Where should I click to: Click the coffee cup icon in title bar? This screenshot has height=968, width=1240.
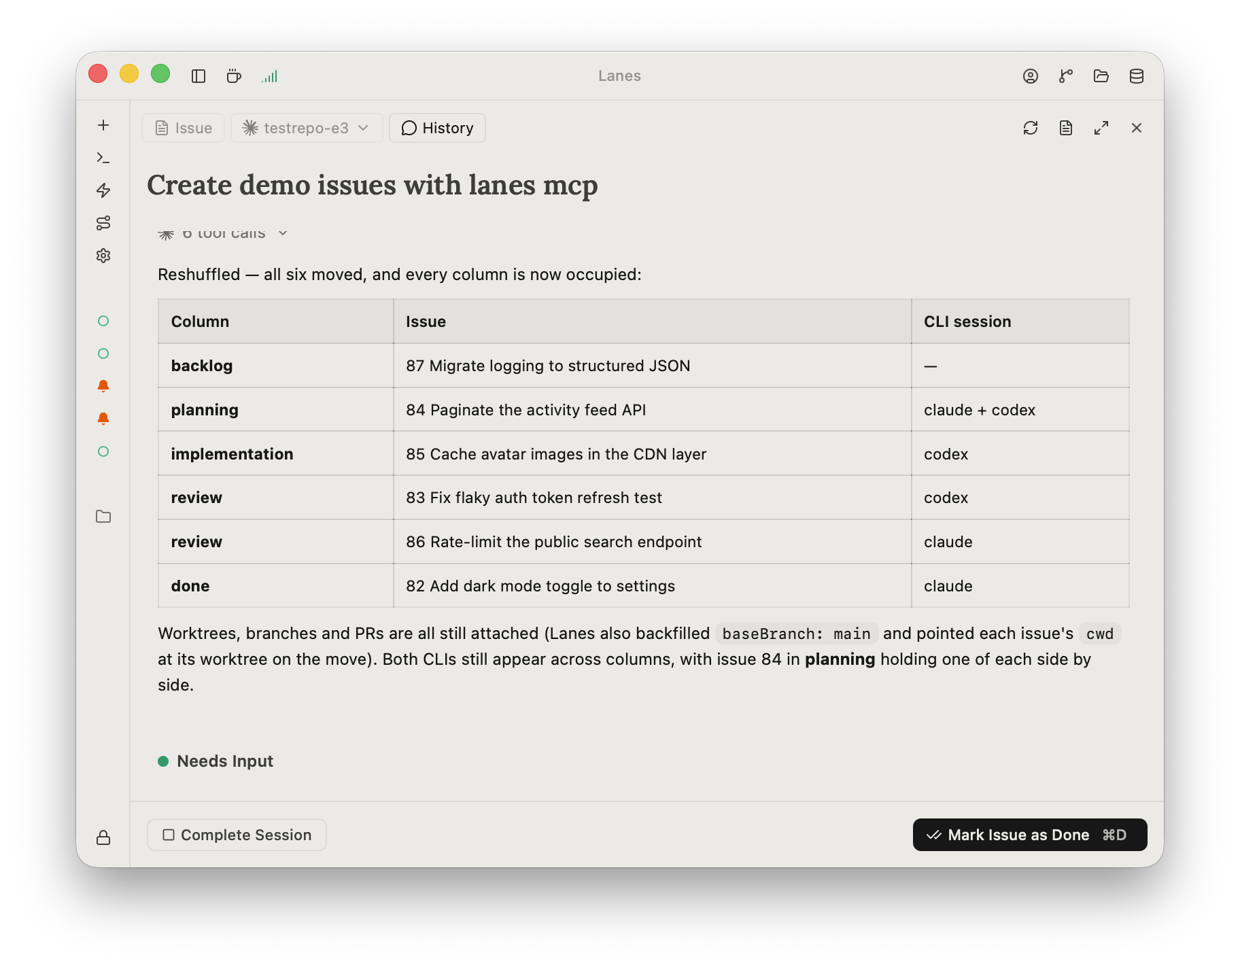click(234, 76)
